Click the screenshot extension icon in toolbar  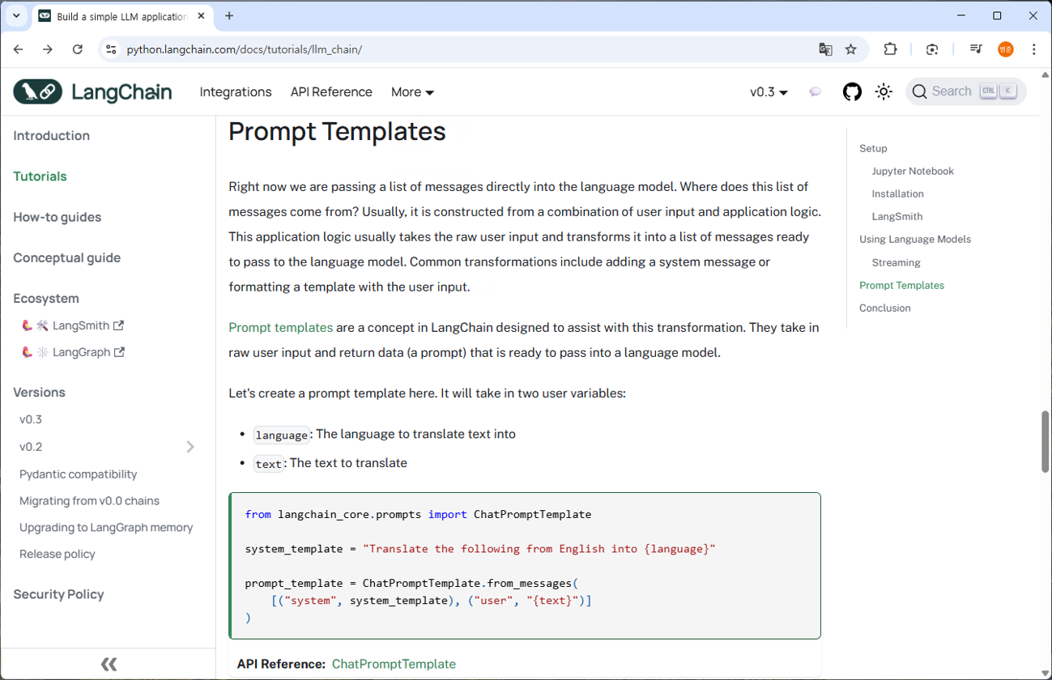(x=932, y=49)
